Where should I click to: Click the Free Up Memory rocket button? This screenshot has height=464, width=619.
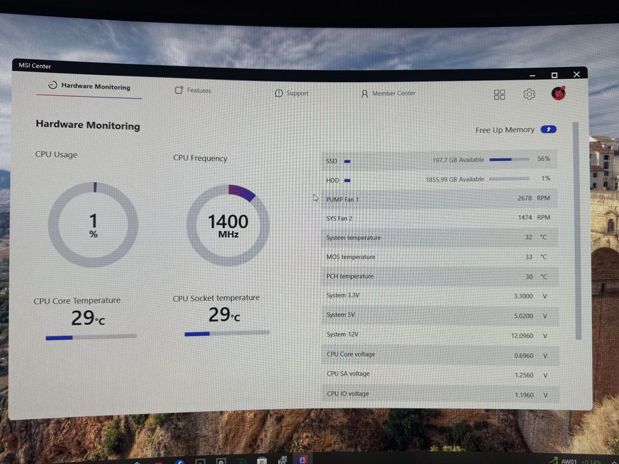pos(548,129)
